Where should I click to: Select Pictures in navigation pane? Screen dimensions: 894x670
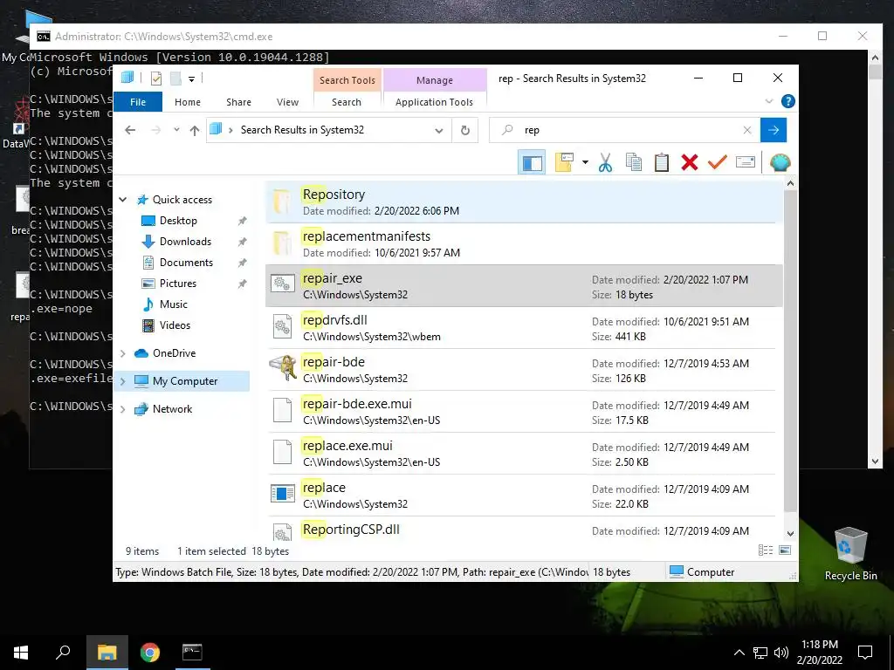pyautogui.click(x=177, y=284)
